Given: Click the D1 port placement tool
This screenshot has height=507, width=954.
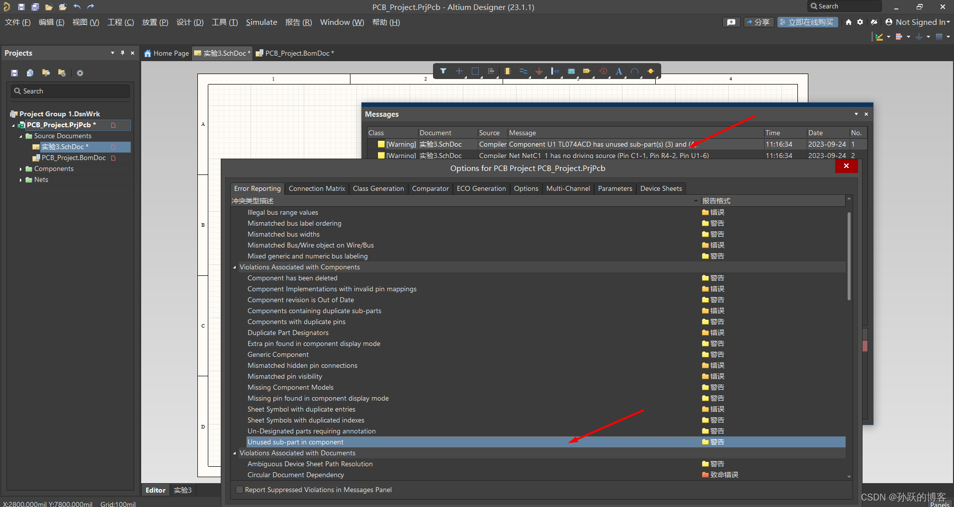Looking at the screenshot, I should pos(587,71).
